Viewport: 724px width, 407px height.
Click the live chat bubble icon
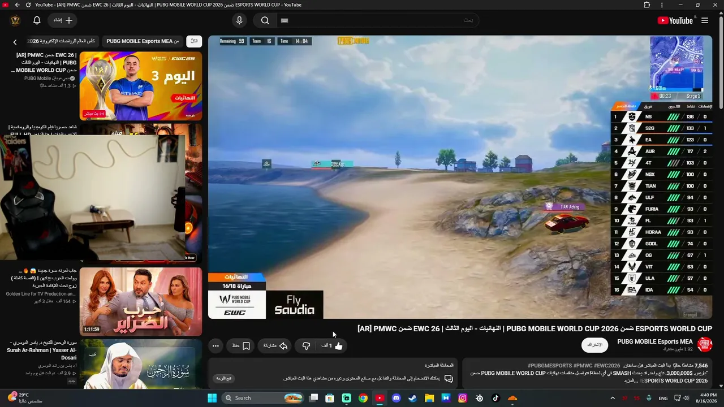coord(449,378)
